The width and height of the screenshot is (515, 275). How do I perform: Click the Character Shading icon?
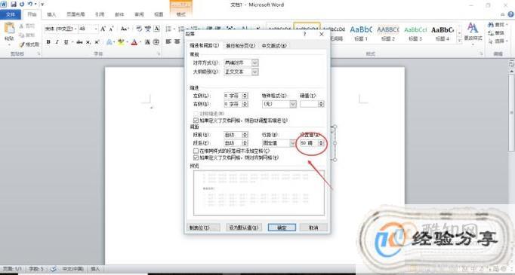[147, 42]
